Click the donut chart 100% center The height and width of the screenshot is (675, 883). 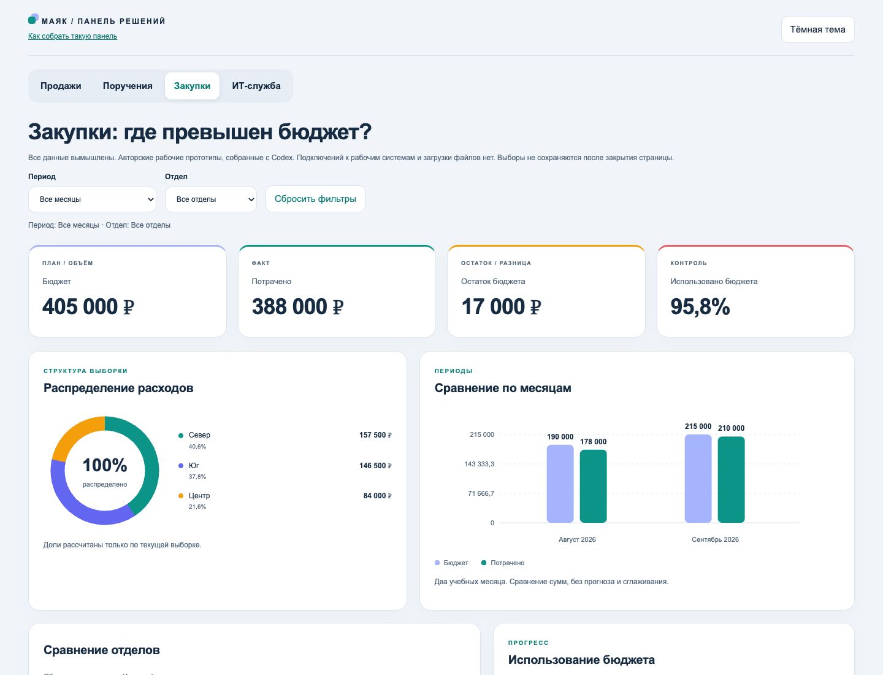click(x=105, y=466)
